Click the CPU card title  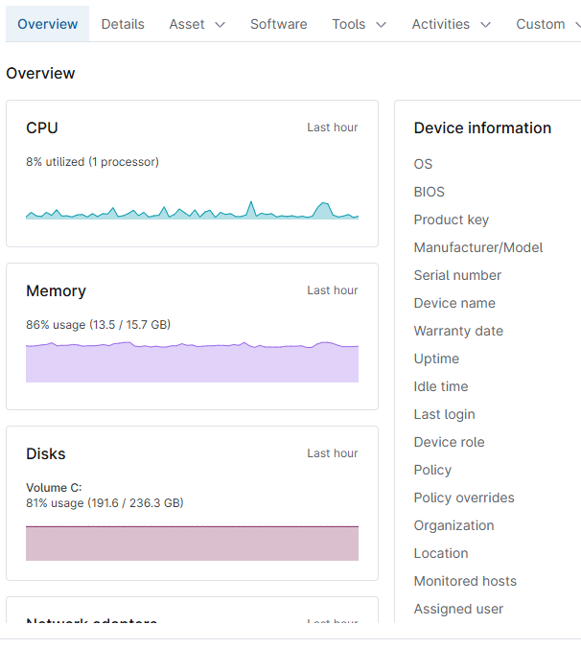click(x=42, y=127)
